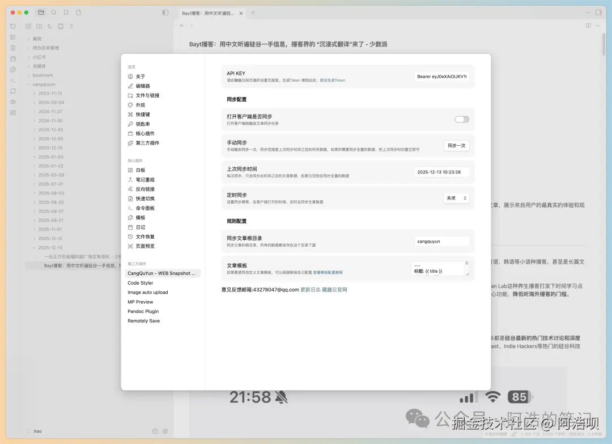This screenshot has height=444, width=612.
Task: Switch vault via hao vault name
Action: click(x=37, y=431)
